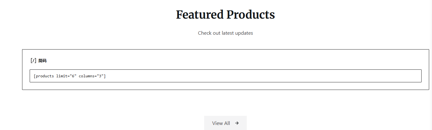Select the 简码 shortcode block label
Image resolution: width=432 pixels, height=130 pixels.
point(42,61)
